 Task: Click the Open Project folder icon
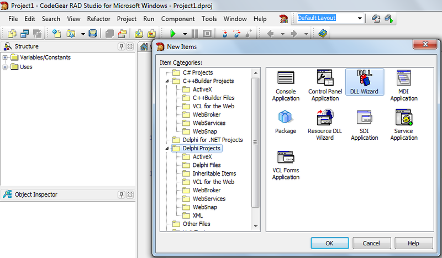pos(122,34)
